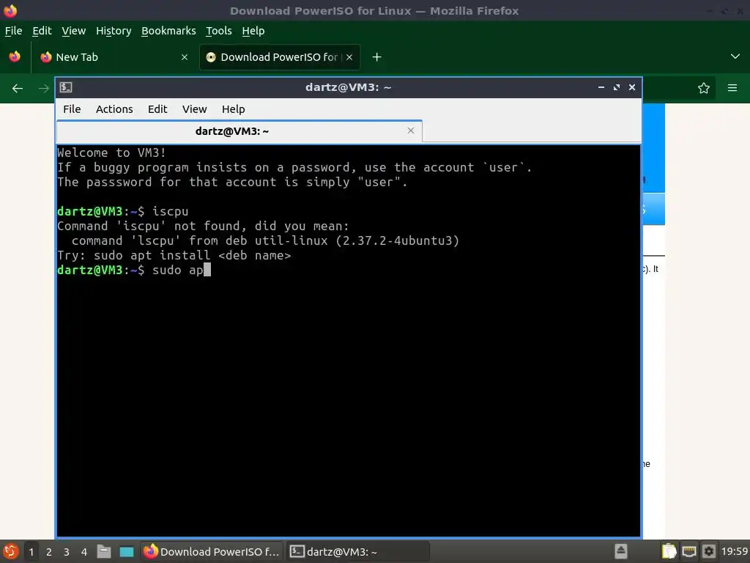Open Firefox Help menu
750x563 pixels.
click(x=253, y=31)
